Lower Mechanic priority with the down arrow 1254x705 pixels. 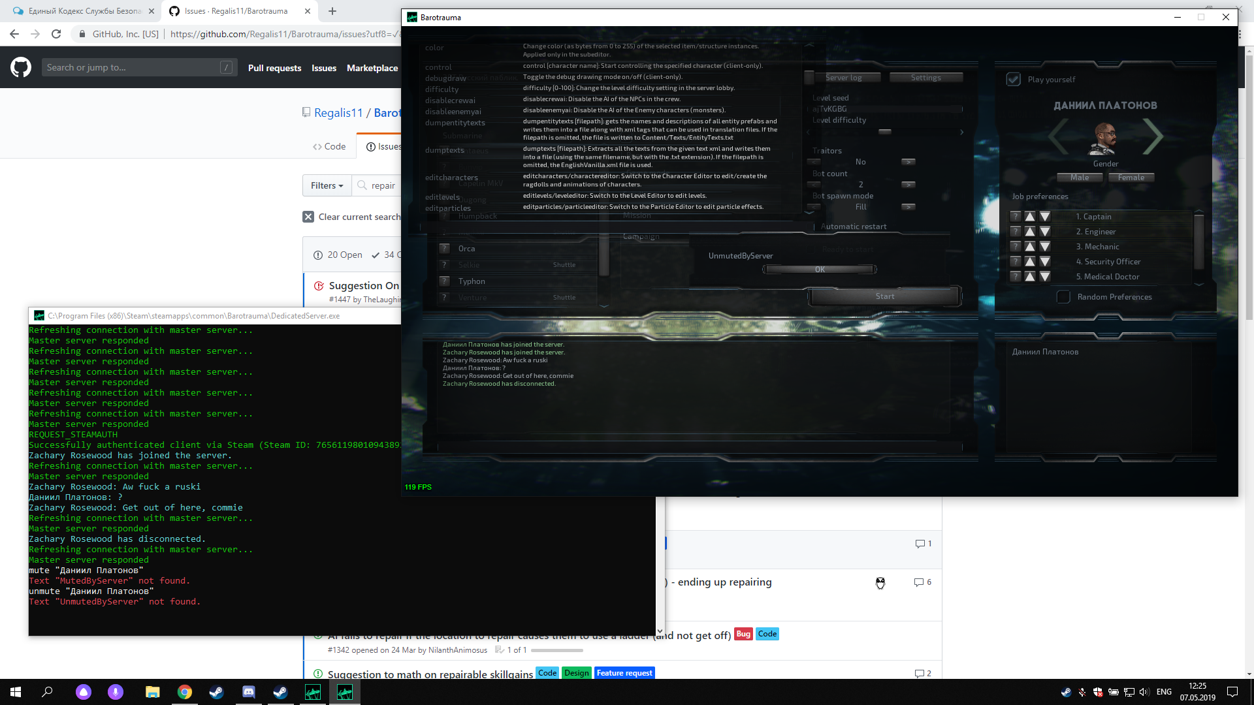pos(1044,246)
